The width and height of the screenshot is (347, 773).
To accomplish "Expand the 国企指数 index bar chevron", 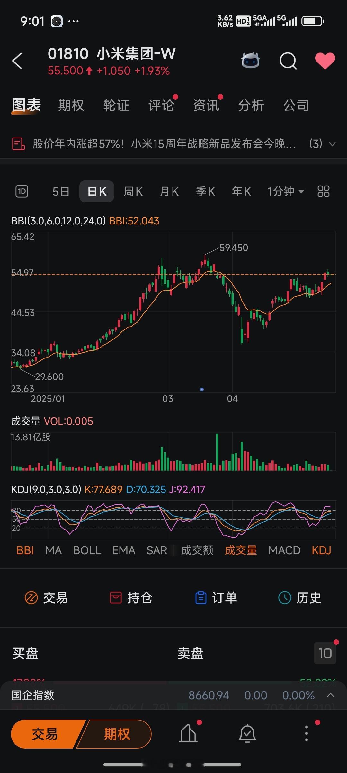I will [x=331, y=695].
